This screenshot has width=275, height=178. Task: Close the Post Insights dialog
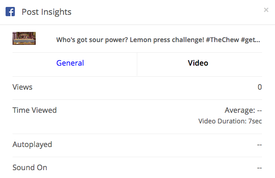[266, 10]
